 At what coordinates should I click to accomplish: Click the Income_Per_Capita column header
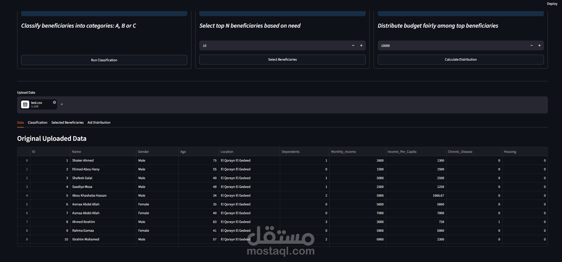pos(416,152)
